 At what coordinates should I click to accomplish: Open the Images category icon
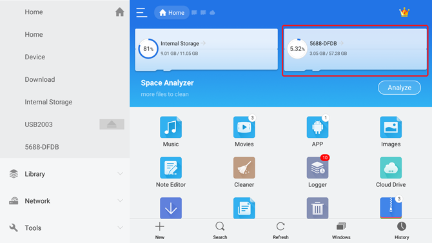(x=391, y=127)
